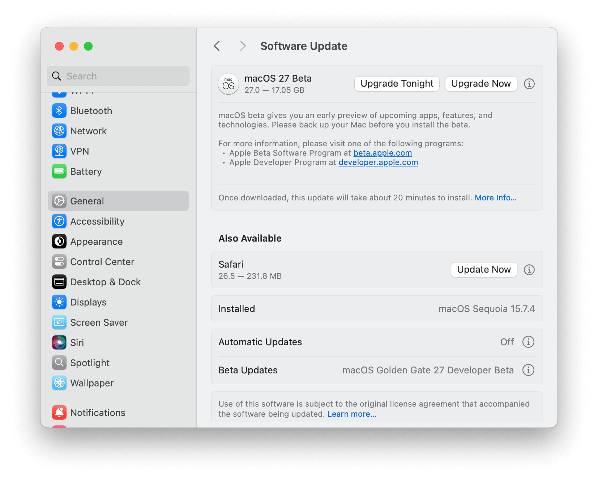Click the Bluetooth icon in sidebar
Screen dimensions: 598x481
pyautogui.click(x=59, y=110)
